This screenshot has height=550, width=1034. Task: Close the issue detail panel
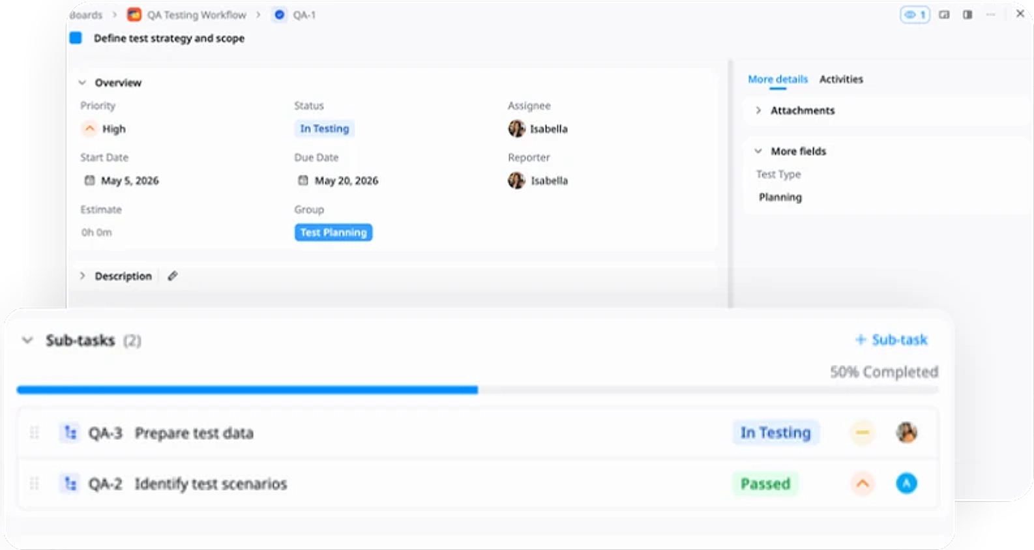pos(1020,14)
